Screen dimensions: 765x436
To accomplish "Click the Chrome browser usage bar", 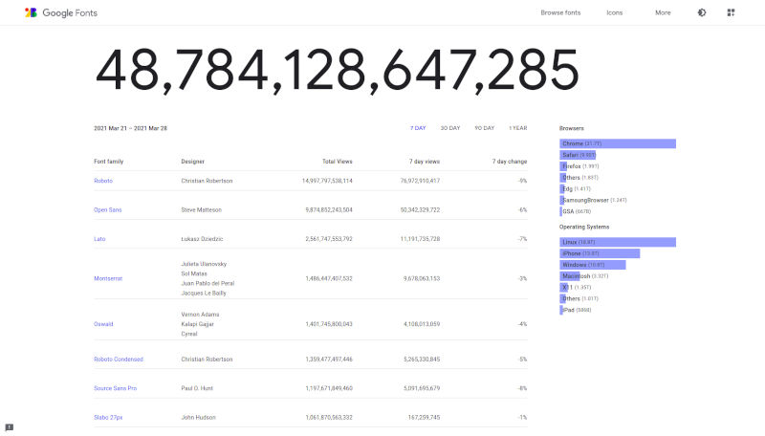I will [x=618, y=143].
